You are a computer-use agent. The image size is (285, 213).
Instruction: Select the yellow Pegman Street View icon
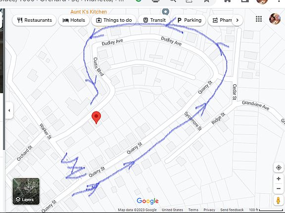278,200
